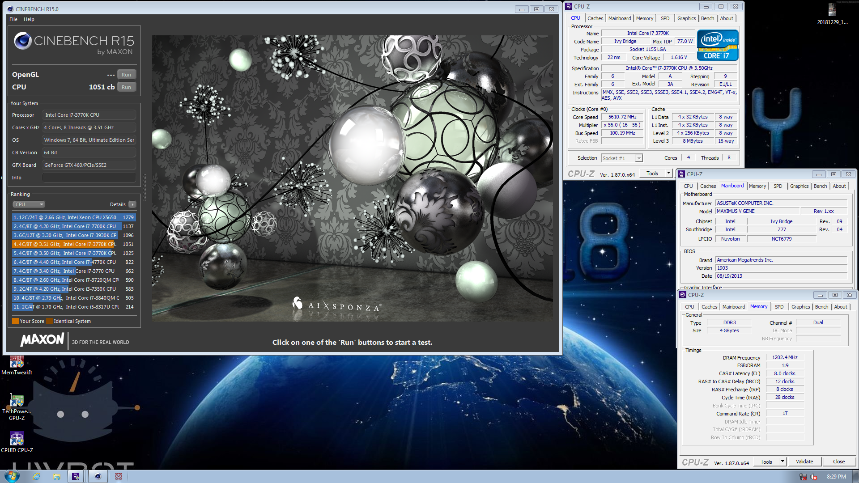Click the brown Identical System swatch
This screenshot has width=859, height=483.
[49, 321]
